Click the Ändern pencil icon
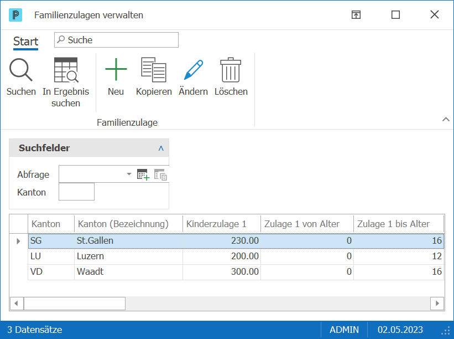454x339 pixels. pyautogui.click(x=194, y=70)
